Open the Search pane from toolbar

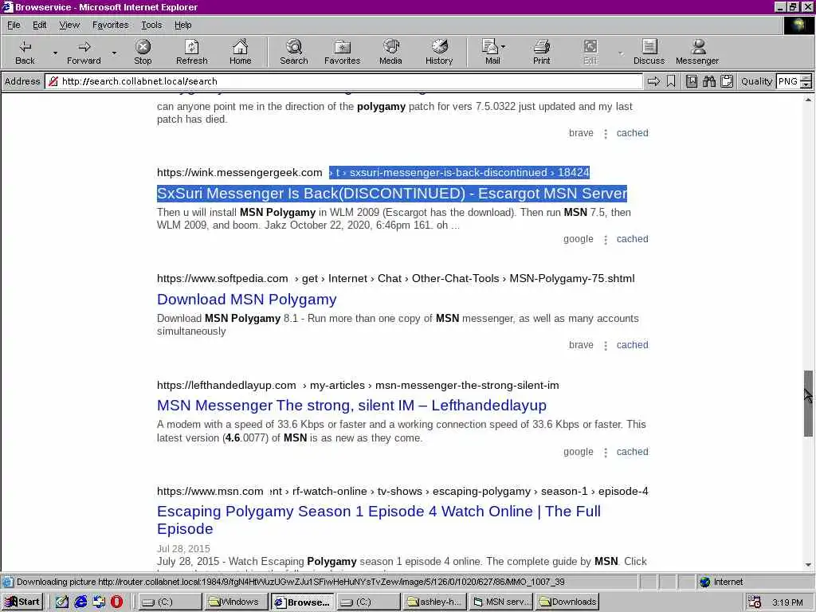point(293,52)
